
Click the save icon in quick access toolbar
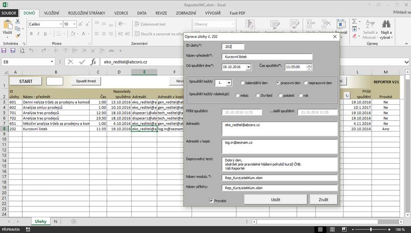click(4, 51)
